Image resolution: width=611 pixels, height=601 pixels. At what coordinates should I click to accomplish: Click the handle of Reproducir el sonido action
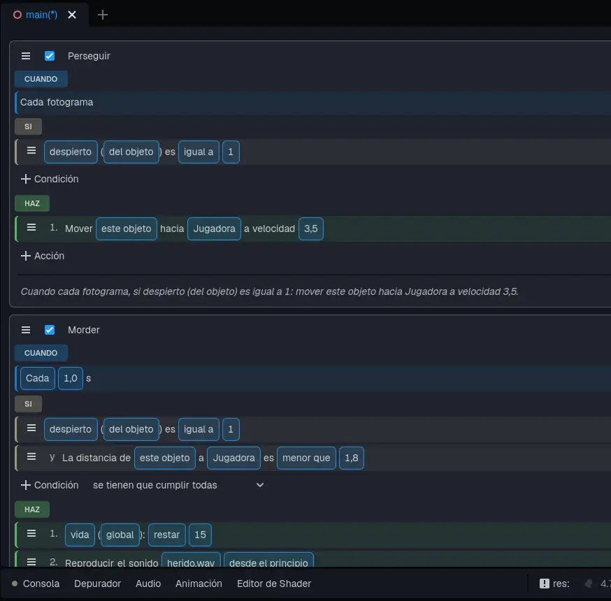coord(31,562)
